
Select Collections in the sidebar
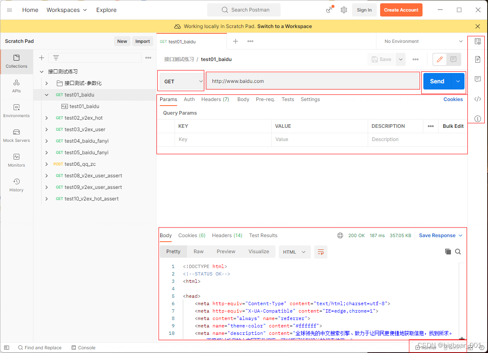tap(16, 61)
